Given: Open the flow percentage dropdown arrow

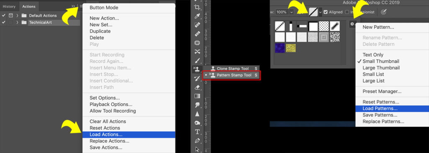Looking at the screenshot, I should [x=292, y=12].
